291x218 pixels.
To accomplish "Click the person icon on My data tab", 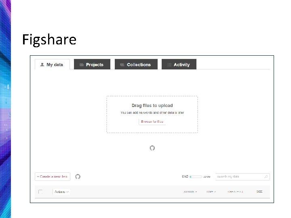I will coord(42,65).
